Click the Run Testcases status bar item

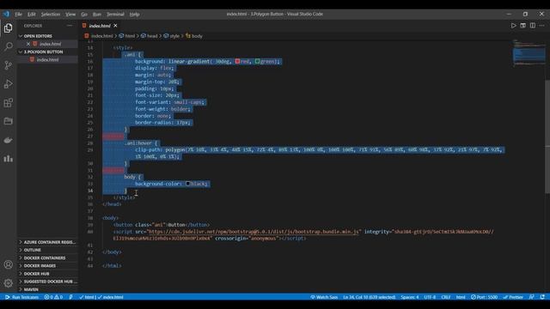pos(21,297)
